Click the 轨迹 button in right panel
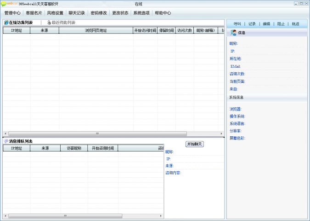The height and width of the screenshot is (221, 310). click(295, 24)
